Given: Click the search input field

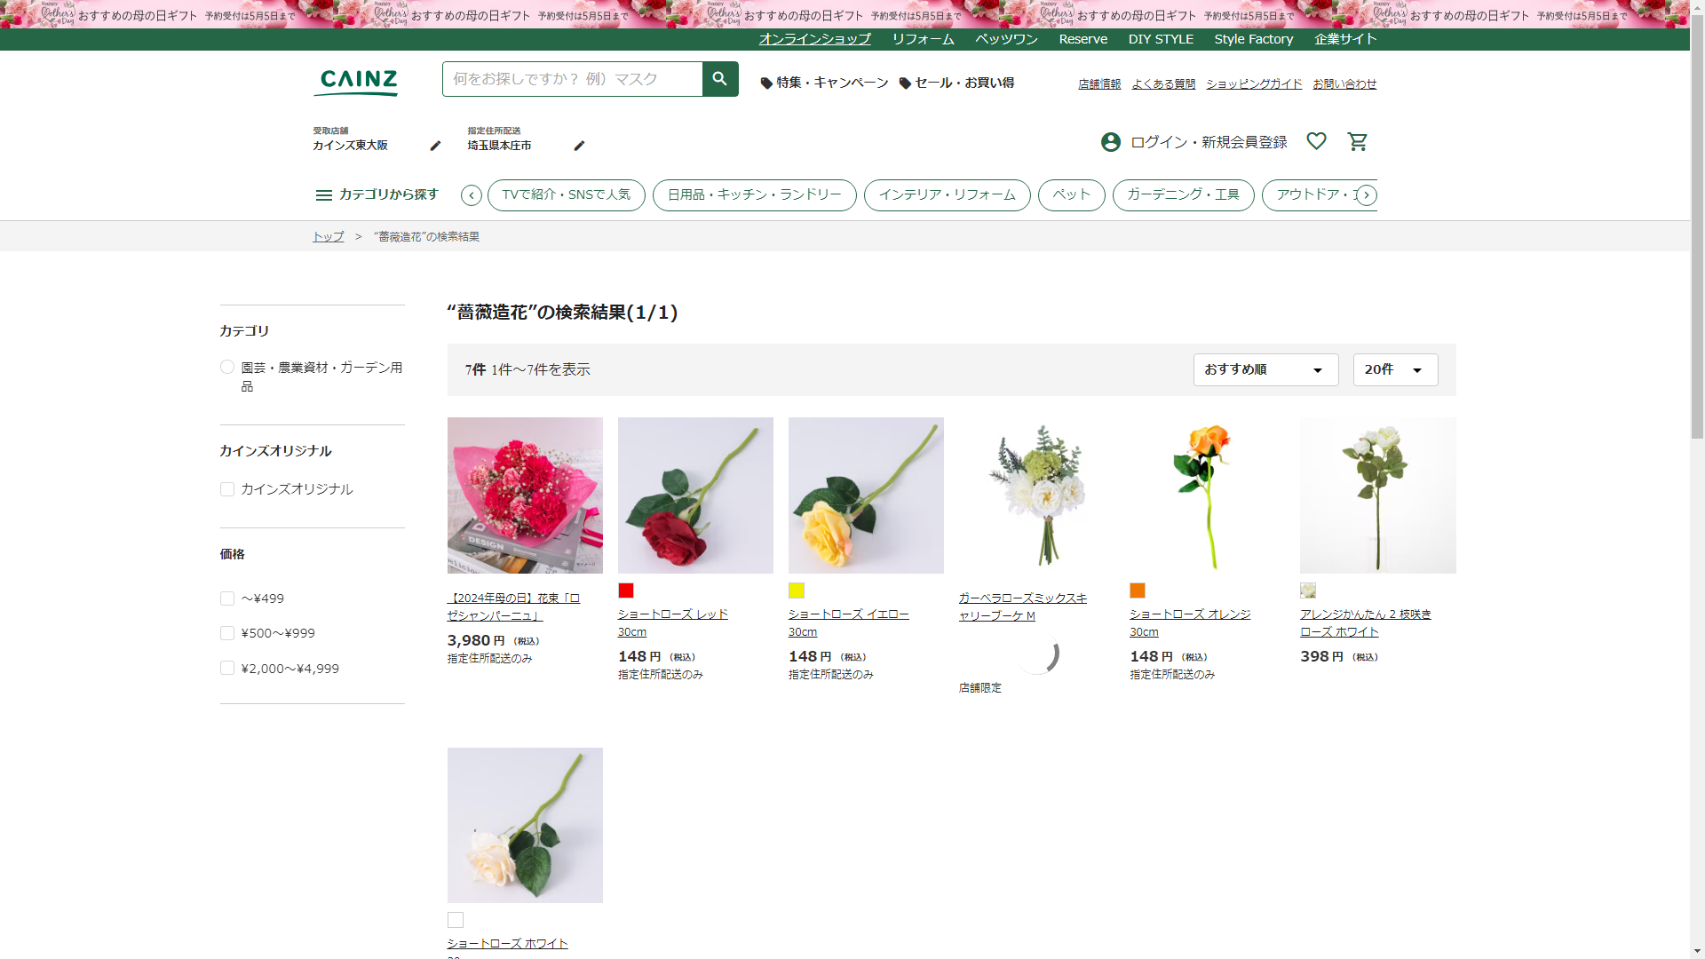Looking at the screenshot, I should pos(572,79).
